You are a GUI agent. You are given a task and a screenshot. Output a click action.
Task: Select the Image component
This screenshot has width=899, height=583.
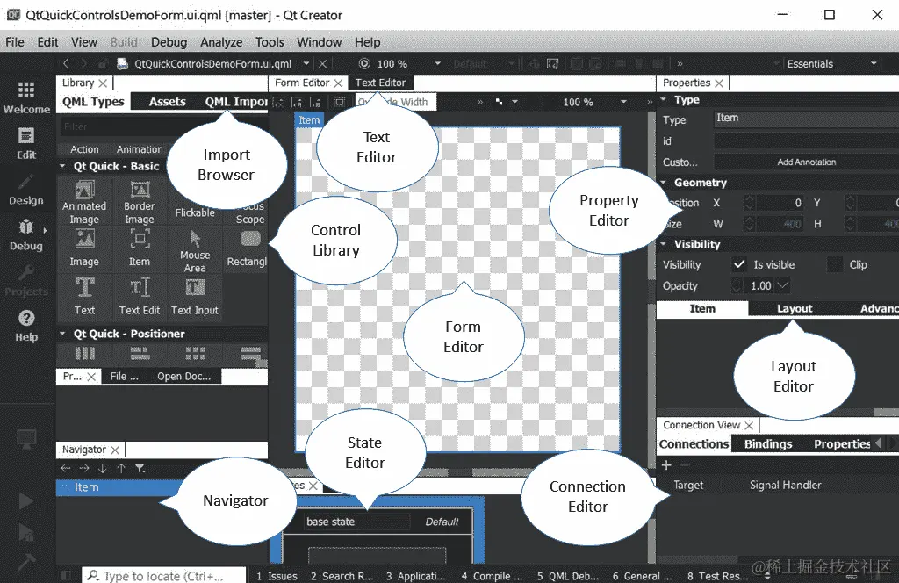point(84,248)
